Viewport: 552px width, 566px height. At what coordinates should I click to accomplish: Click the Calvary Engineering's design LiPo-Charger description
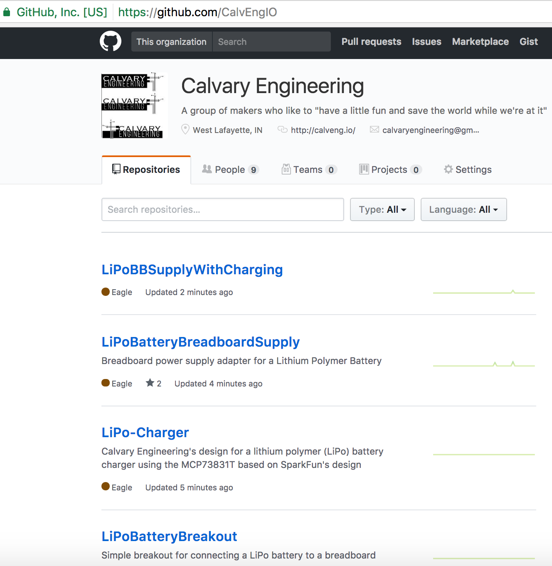[x=242, y=458]
